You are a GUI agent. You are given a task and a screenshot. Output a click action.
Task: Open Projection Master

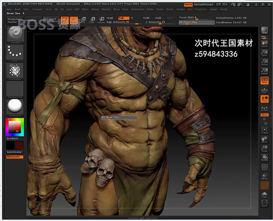pos(15,20)
